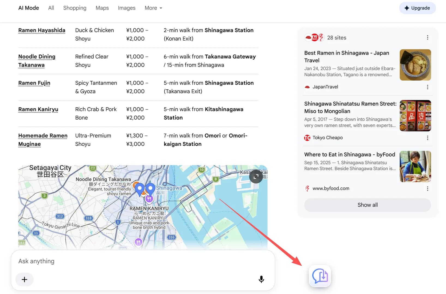
Task: Click the sparkle icon on Upgrade
Action: point(407,8)
